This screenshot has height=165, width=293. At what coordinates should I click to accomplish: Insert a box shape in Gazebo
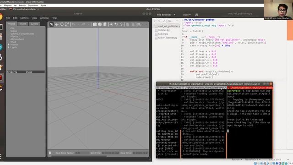point(95,24)
